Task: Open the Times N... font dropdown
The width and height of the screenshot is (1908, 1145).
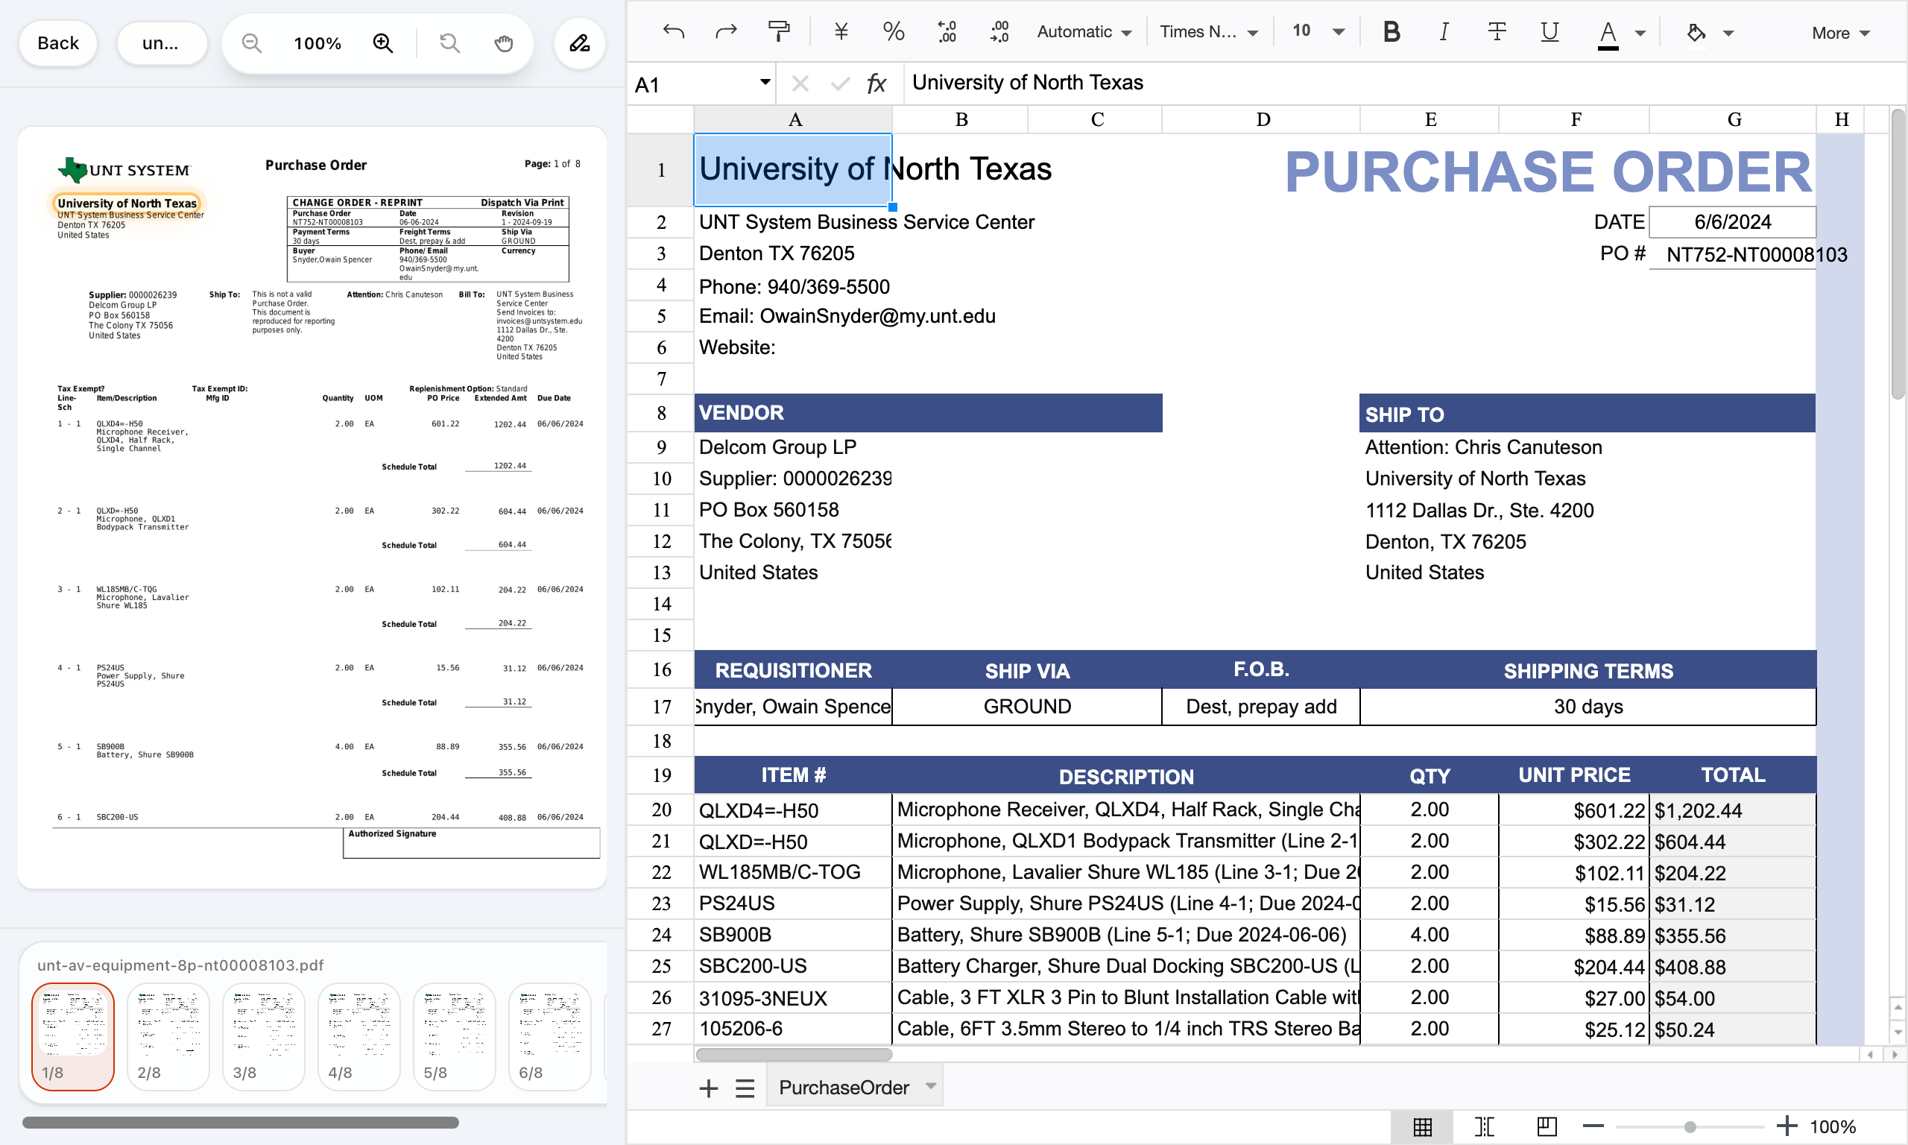Action: point(1208,31)
